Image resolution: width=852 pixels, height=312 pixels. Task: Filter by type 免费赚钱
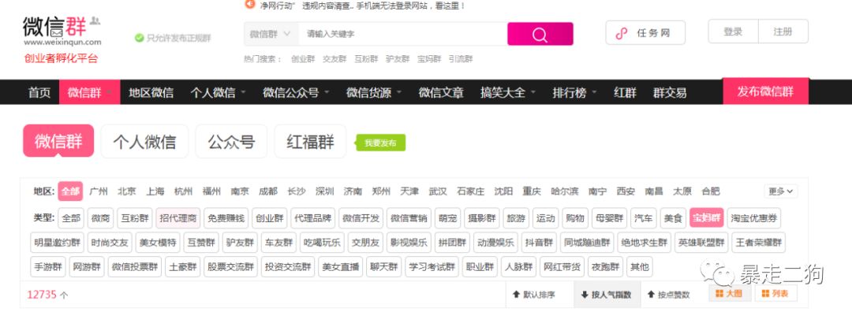pos(226,218)
